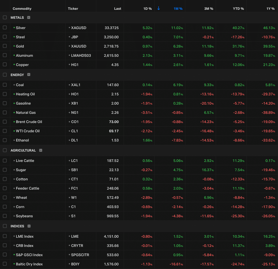Select the Coal row checkbox

(x=5, y=85)
